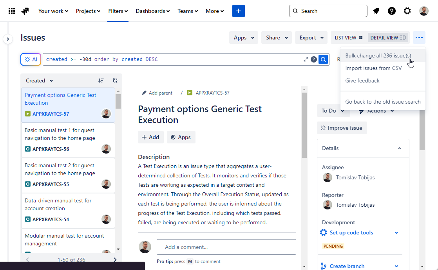This screenshot has height=270, width=438.
Task: Click the Improve issue button
Action: pos(342,128)
